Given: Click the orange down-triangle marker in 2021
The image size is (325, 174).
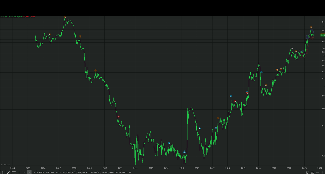Looking at the screenshot, I should (x=277, y=70).
